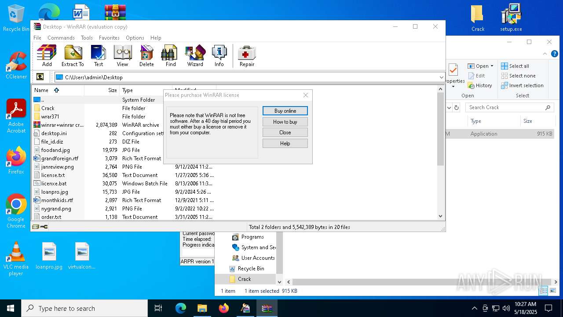This screenshot has height=317, width=563.
Task: Click the key icon in the WinRAR status bar
Action: [x=44, y=227]
